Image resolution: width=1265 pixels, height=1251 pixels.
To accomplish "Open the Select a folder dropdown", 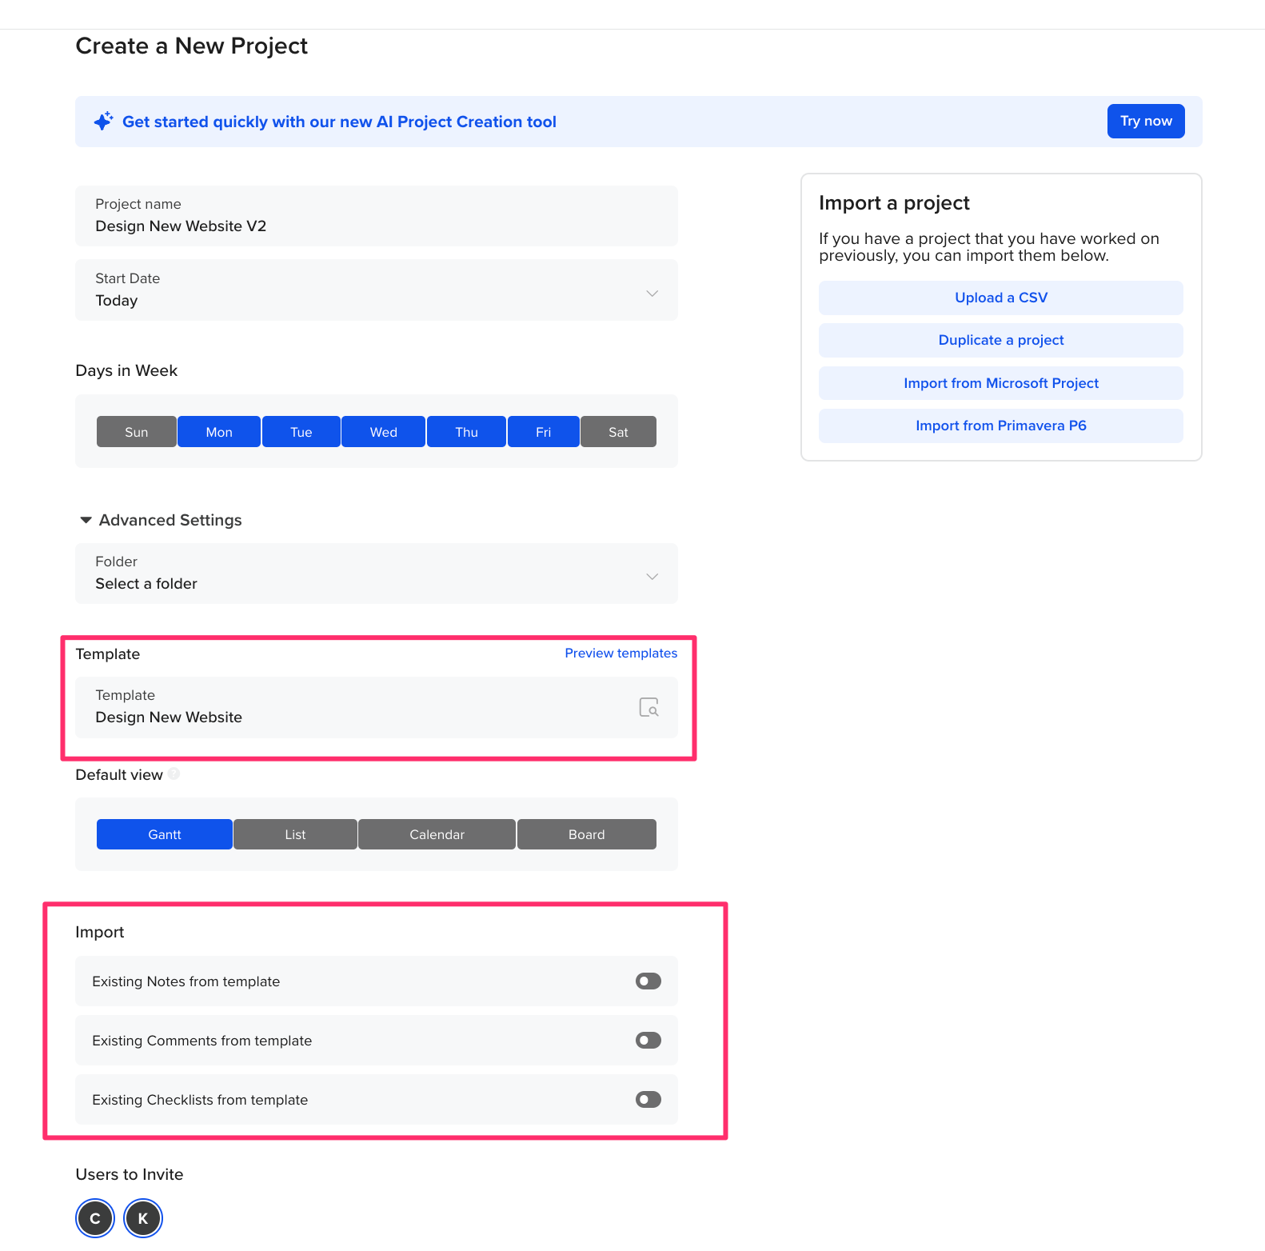I will coord(377,574).
